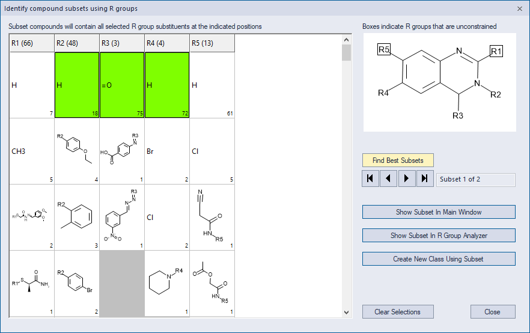Go to first subset
Screen dimensions: 530x333
(x=370, y=179)
